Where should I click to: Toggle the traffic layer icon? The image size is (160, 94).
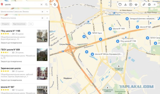120,4
